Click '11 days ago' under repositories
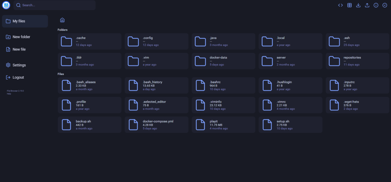This screenshot has height=182, width=391. pos(352,65)
